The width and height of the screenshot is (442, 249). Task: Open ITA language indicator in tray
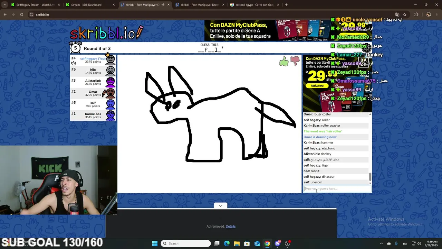[405, 243]
